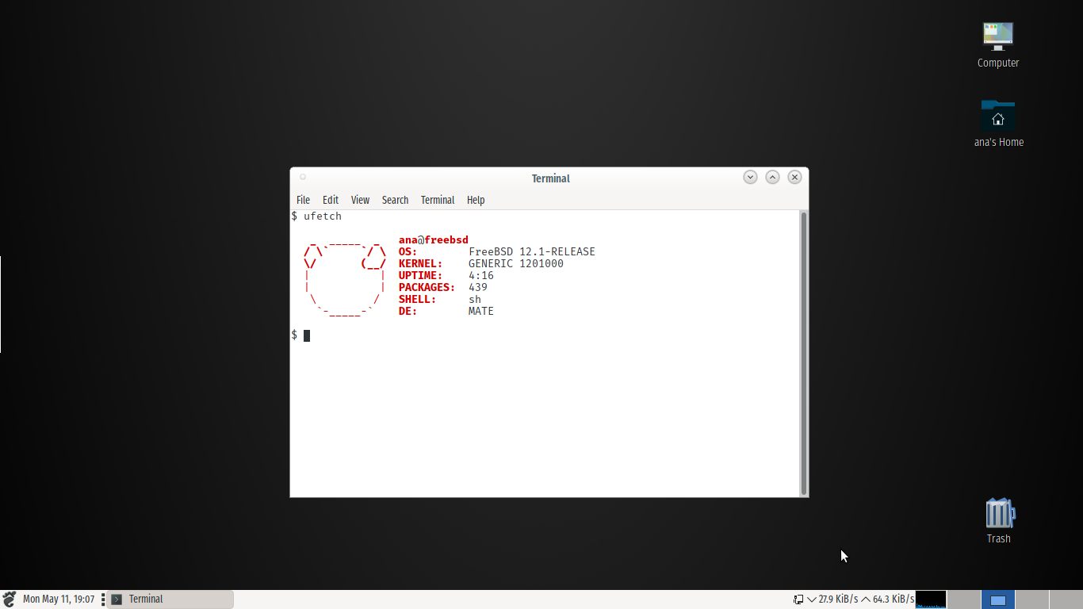Close the Terminal window
Viewport: 1083px width, 609px height.
click(794, 177)
